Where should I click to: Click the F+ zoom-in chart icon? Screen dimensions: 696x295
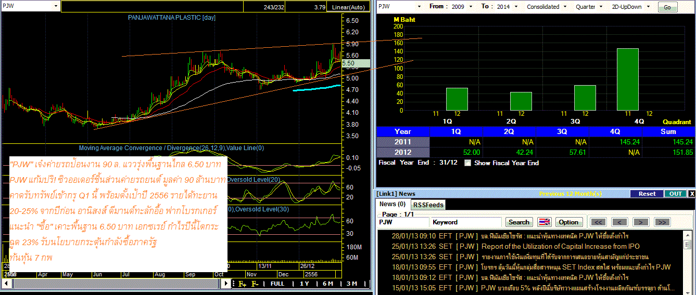(x=242, y=284)
